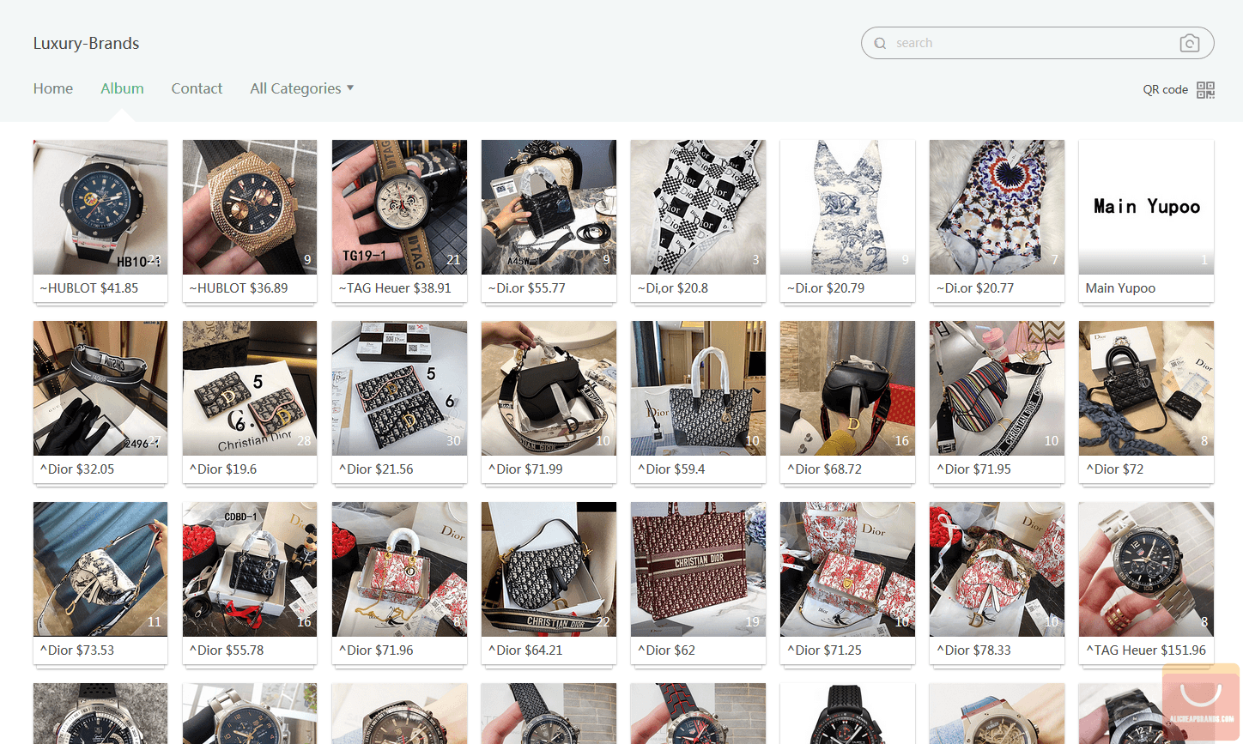The width and height of the screenshot is (1243, 744).
Task: Open the ^Dior $59.4 tote thumbnail
Action: 698,388
